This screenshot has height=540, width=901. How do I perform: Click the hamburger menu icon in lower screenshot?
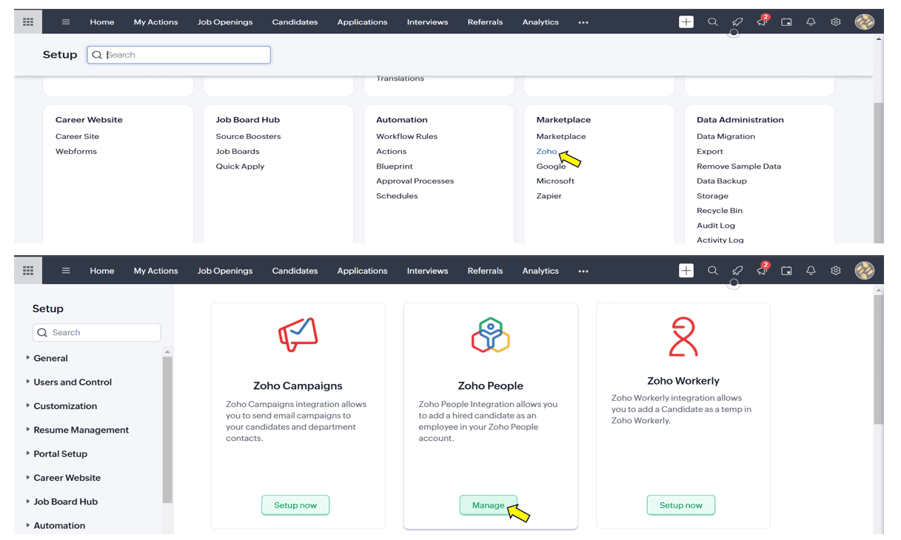(x=66, y=271)
